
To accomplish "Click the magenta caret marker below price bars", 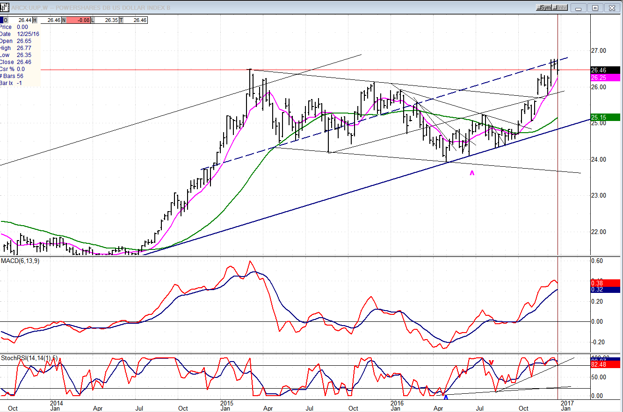I will (472, 174).
